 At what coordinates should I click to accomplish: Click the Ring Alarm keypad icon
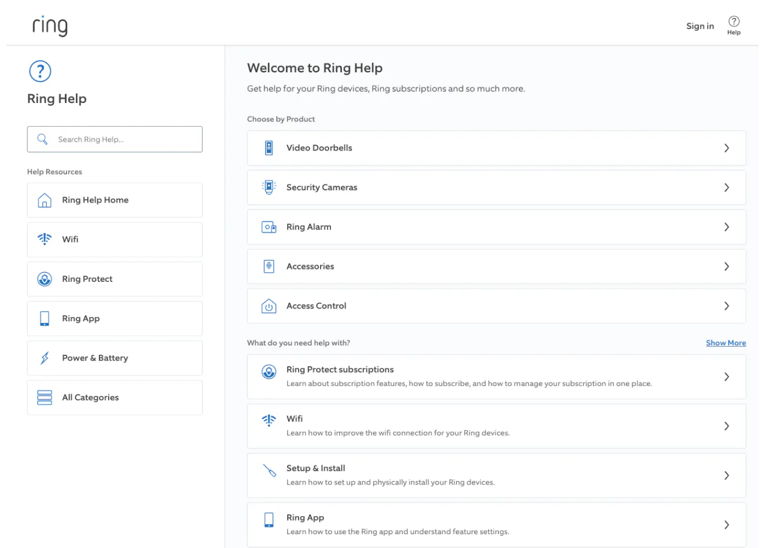[269, 227]
